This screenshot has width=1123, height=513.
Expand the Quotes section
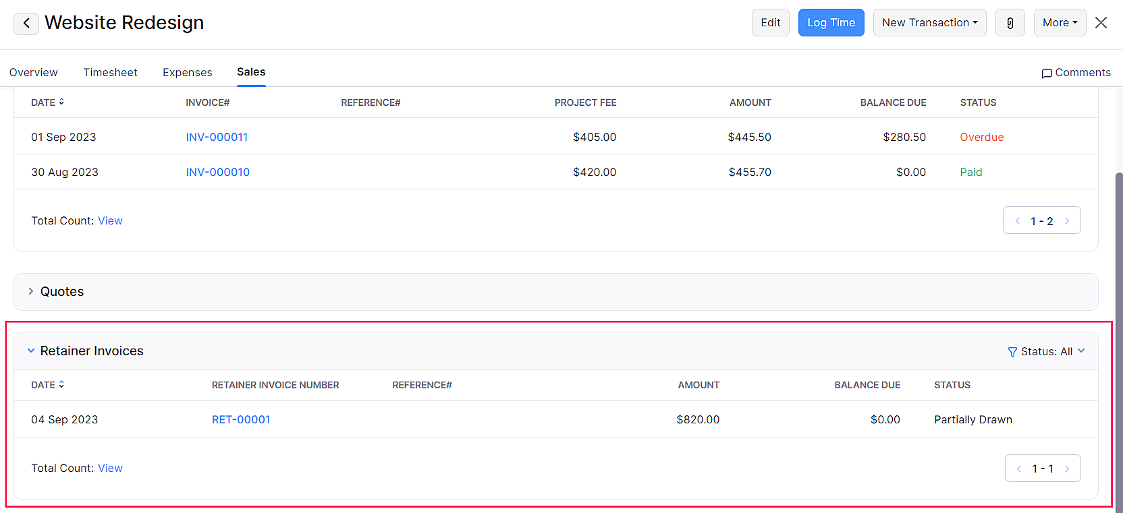click(31, 291)
